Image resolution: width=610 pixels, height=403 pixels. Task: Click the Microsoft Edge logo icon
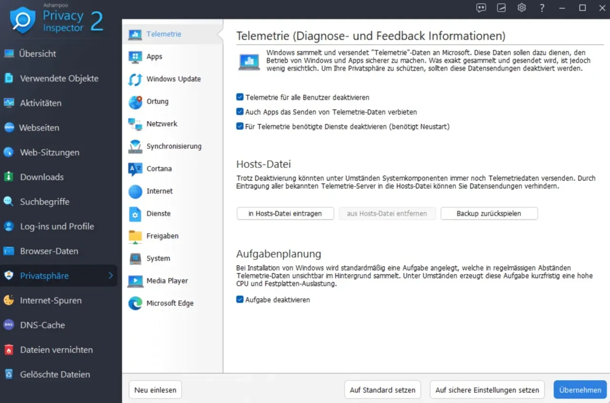click(x=135, y=303)
